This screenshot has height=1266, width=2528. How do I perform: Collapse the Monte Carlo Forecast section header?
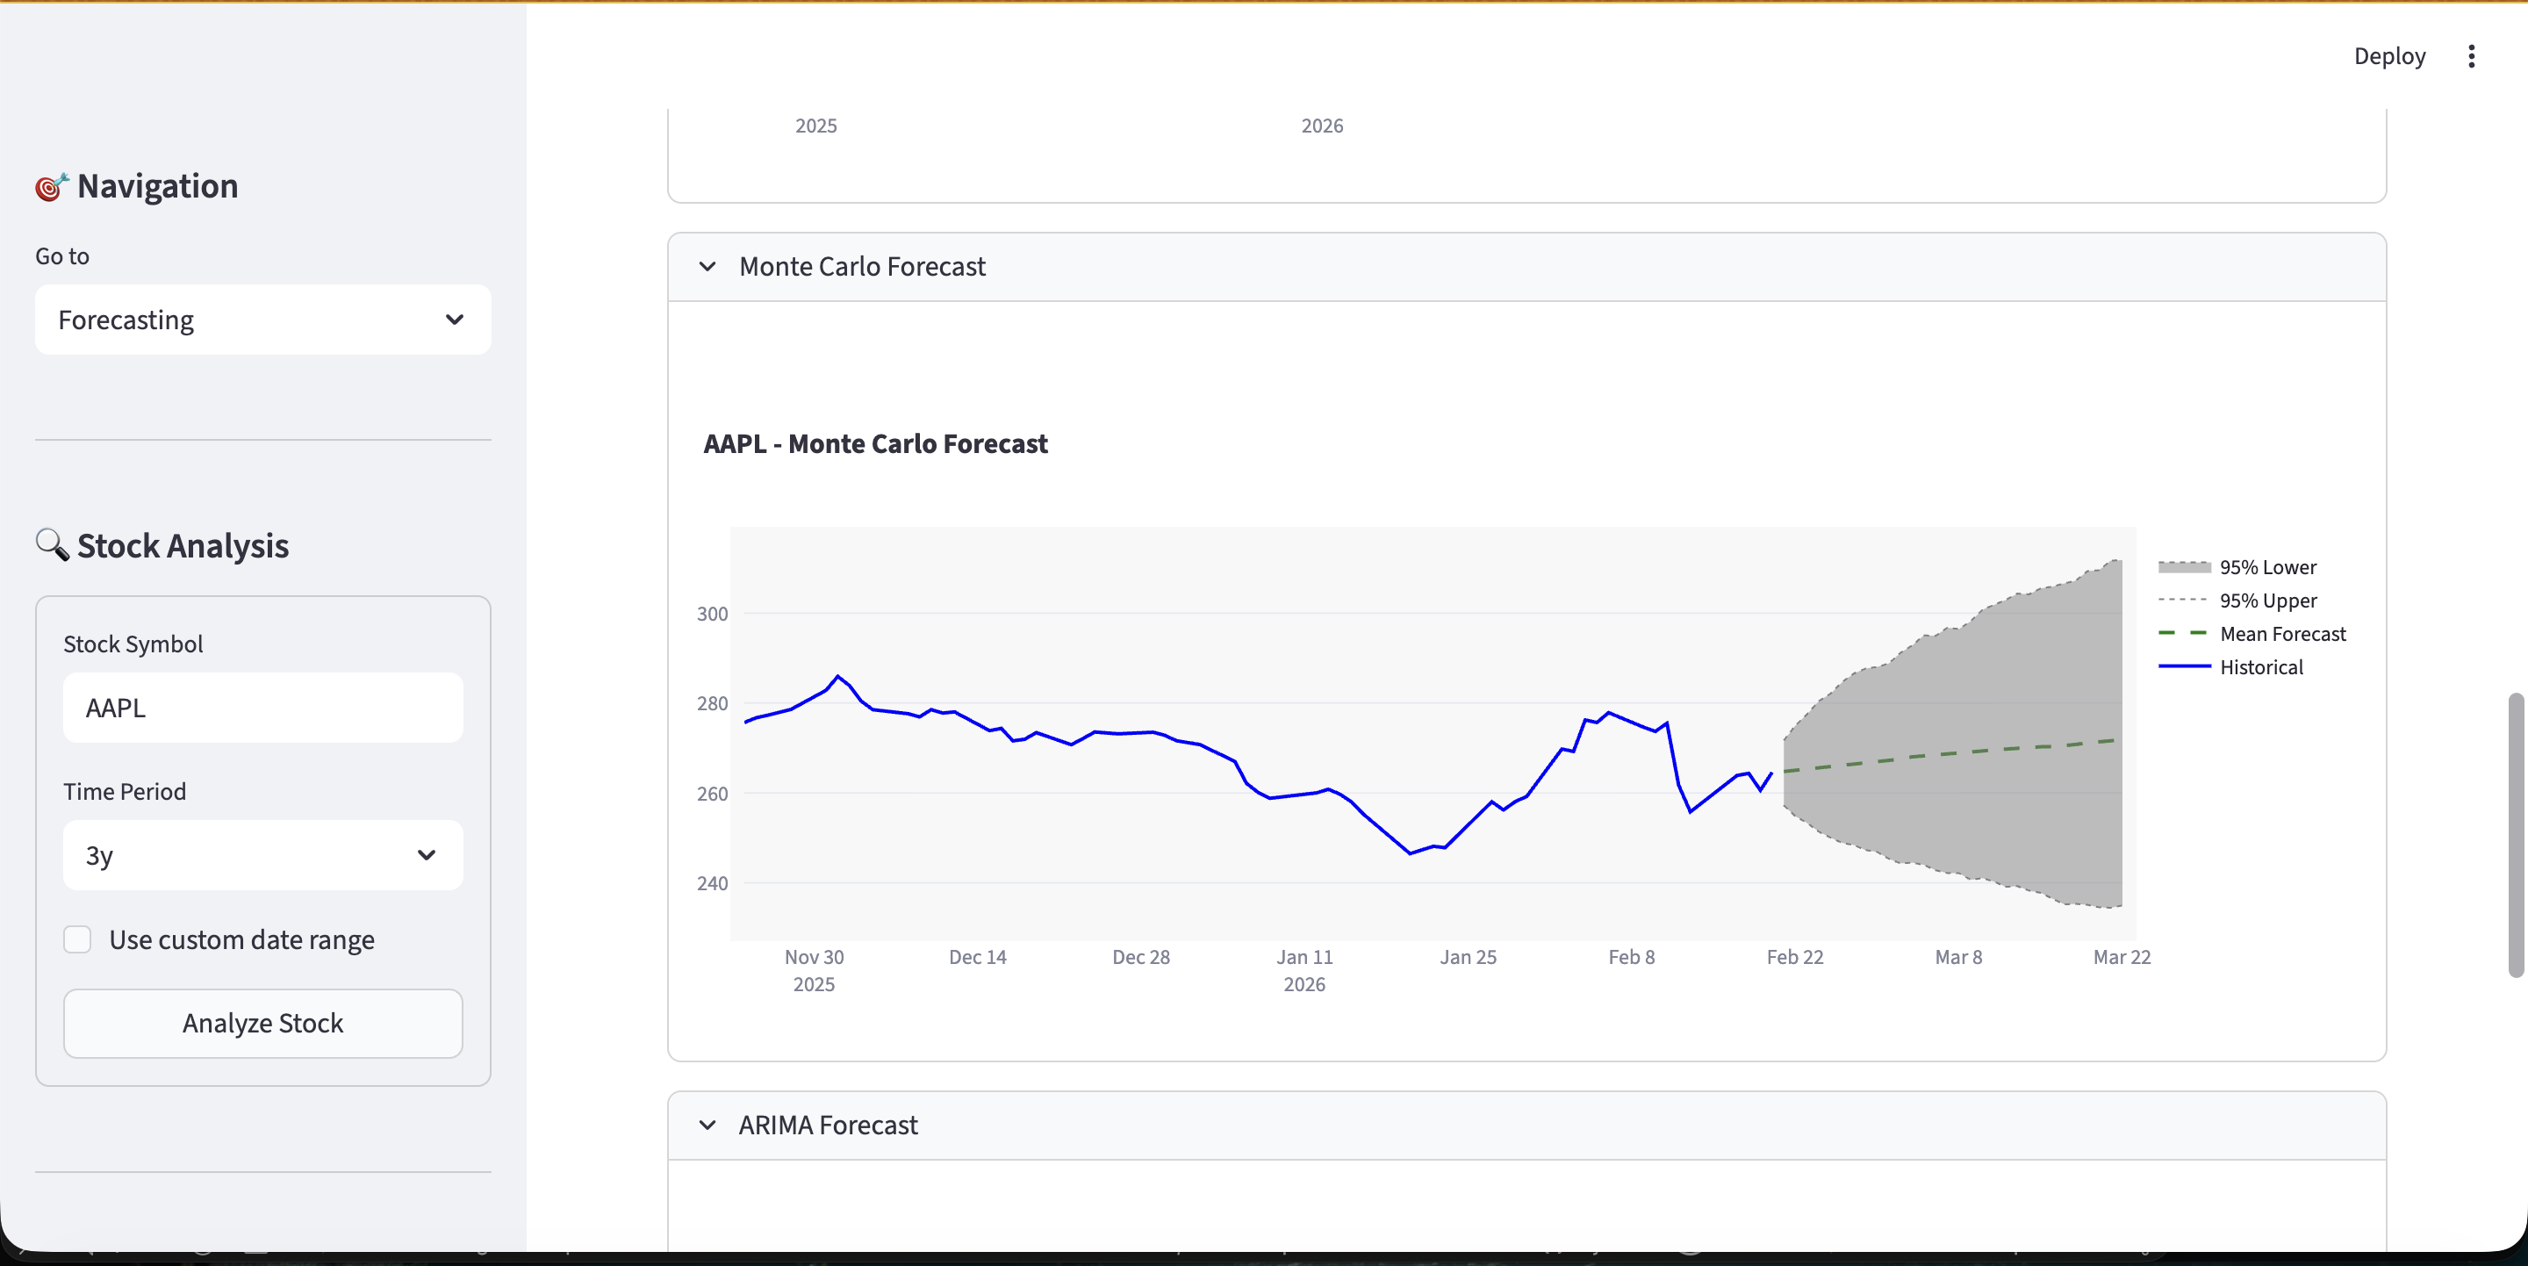[x=860, y=266]
